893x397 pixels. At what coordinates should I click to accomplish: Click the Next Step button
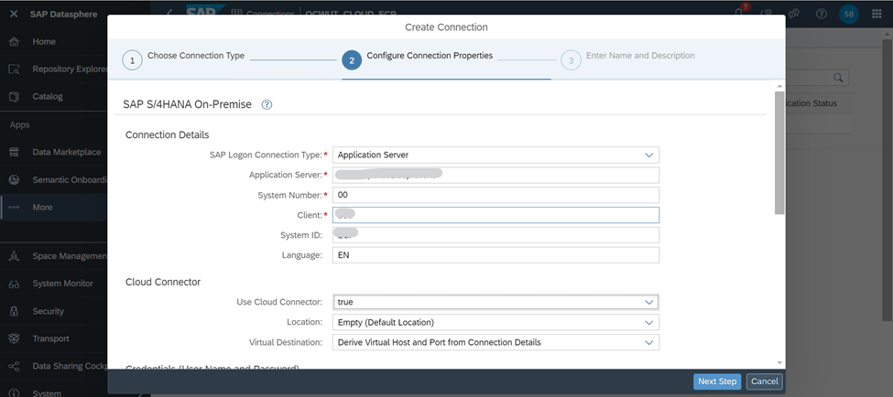tap(717, 381)
